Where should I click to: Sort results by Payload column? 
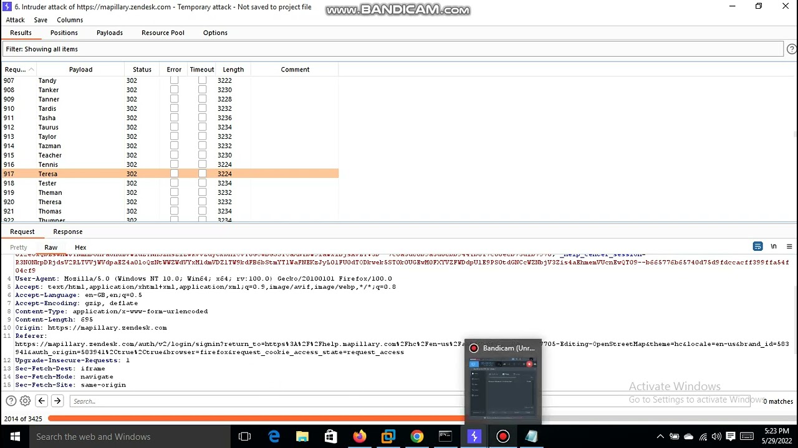pyautogui.click(x=80, y=69)
